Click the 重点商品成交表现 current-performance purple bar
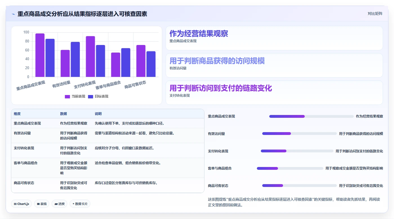394x219 pixels. [40, 55]
